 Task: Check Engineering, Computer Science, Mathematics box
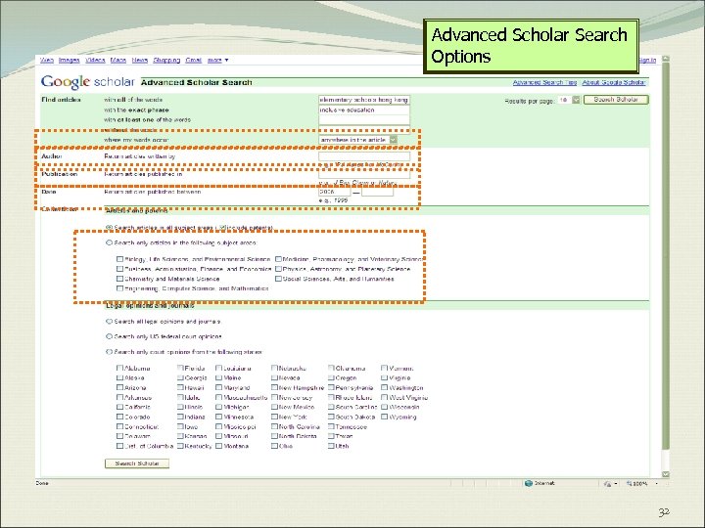(x=119, y=288)
